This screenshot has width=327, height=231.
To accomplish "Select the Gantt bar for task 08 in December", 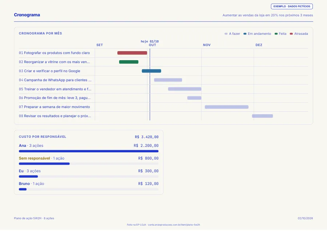I will (x=262, y=116).
